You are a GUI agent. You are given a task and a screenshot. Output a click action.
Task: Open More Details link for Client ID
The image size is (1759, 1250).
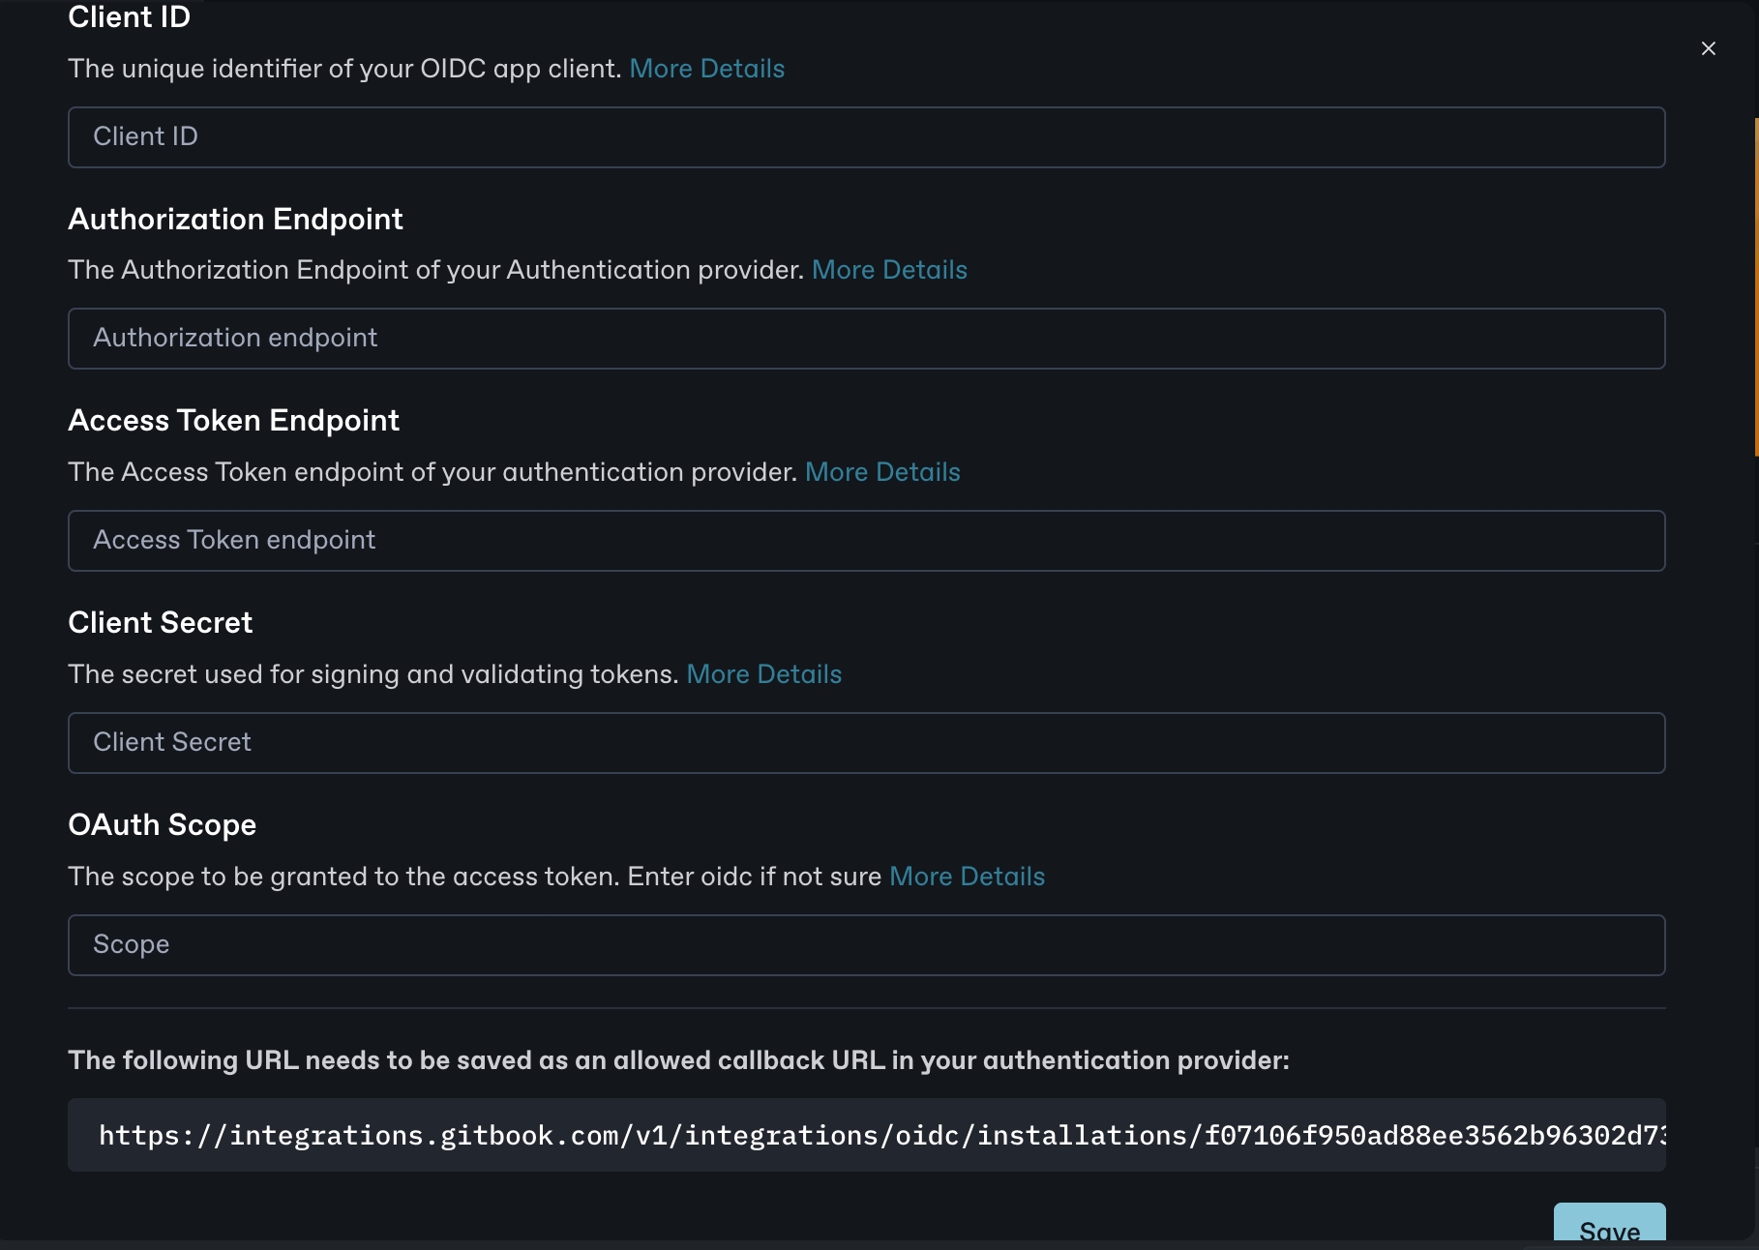[706, 69]
